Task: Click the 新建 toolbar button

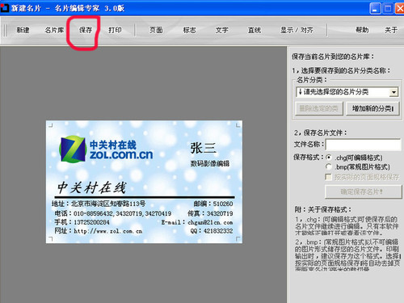Action: [23, 30]
